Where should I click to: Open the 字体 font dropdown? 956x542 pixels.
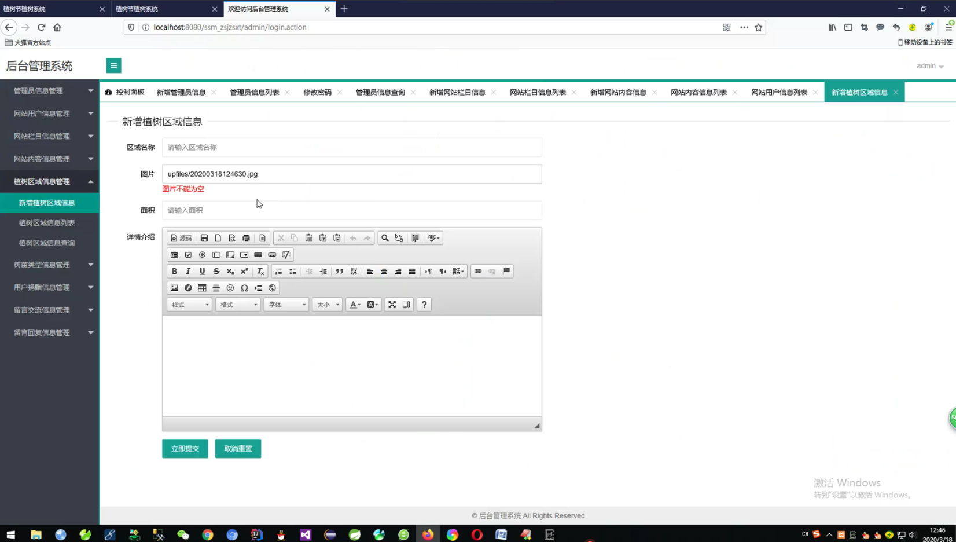(x=286, y=305)
